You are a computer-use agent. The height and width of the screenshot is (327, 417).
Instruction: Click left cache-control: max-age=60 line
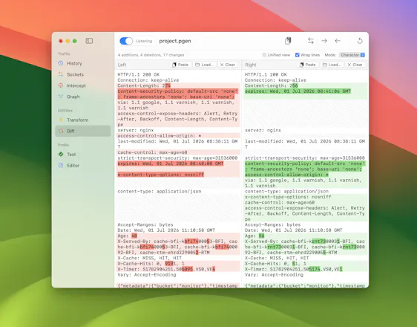coord(152,152)
